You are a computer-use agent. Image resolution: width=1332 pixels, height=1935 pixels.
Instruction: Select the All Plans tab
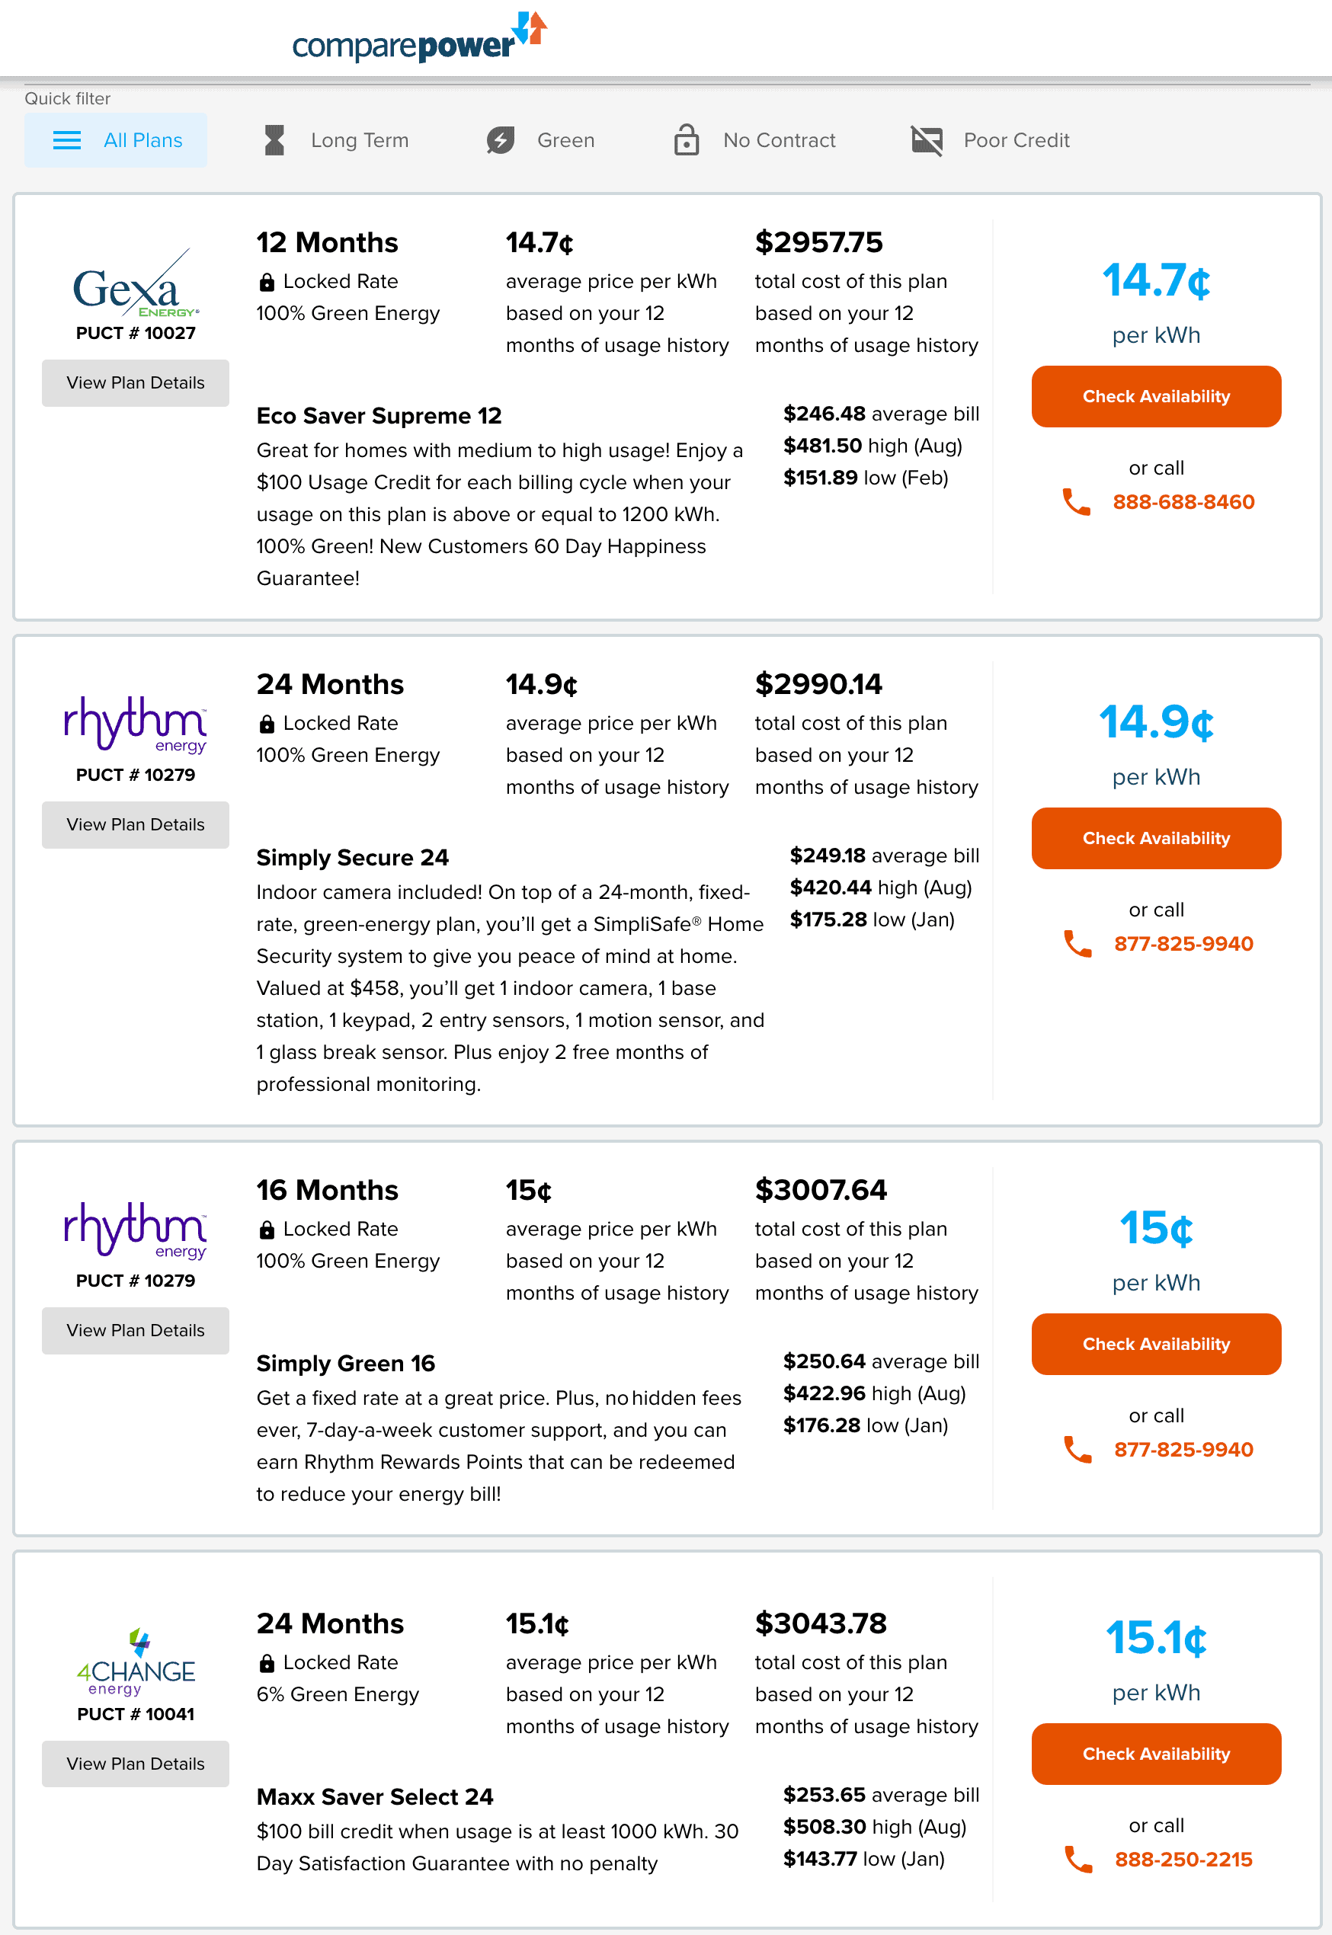click(116, 140)
